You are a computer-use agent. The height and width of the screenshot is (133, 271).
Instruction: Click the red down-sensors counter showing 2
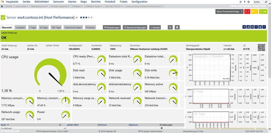click(247, 12)
